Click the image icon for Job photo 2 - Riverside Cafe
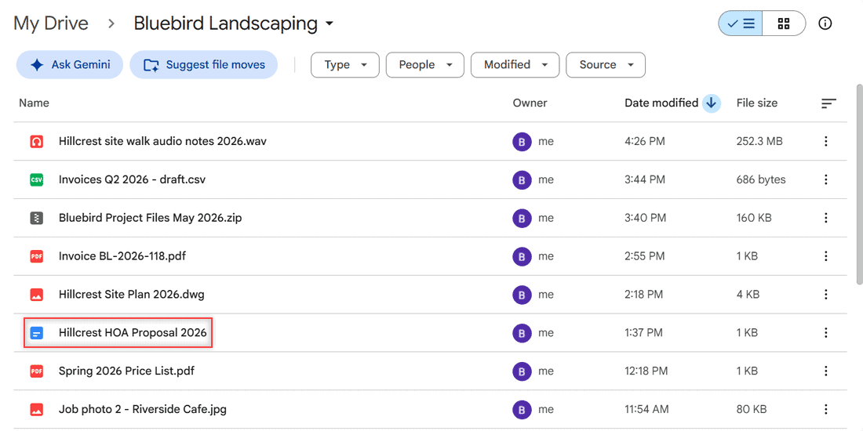Image resolution: width=863 pixels, height=431 pixels. pyautogui.click(x=36, y=409)
